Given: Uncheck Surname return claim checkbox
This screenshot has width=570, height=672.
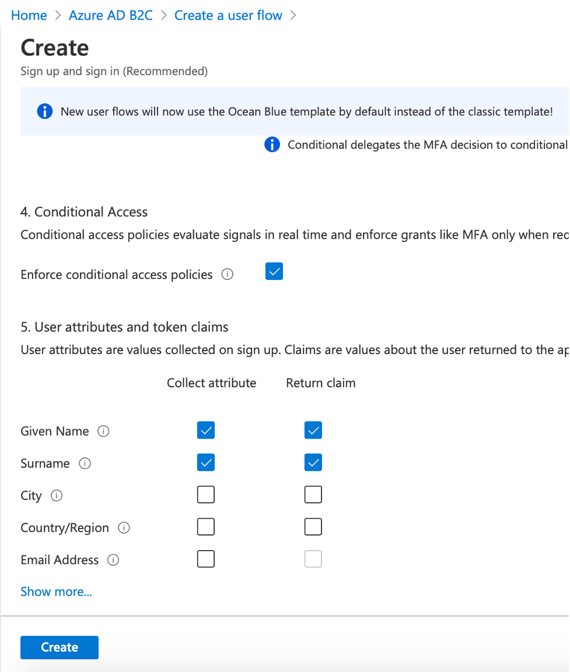Looking at the screenshot, I should (x=313, y=463).
